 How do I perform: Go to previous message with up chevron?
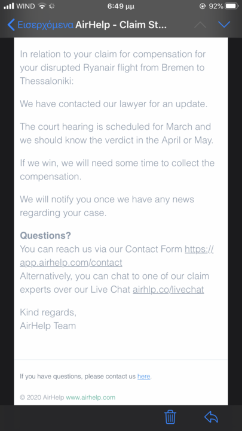click(200, 25)
